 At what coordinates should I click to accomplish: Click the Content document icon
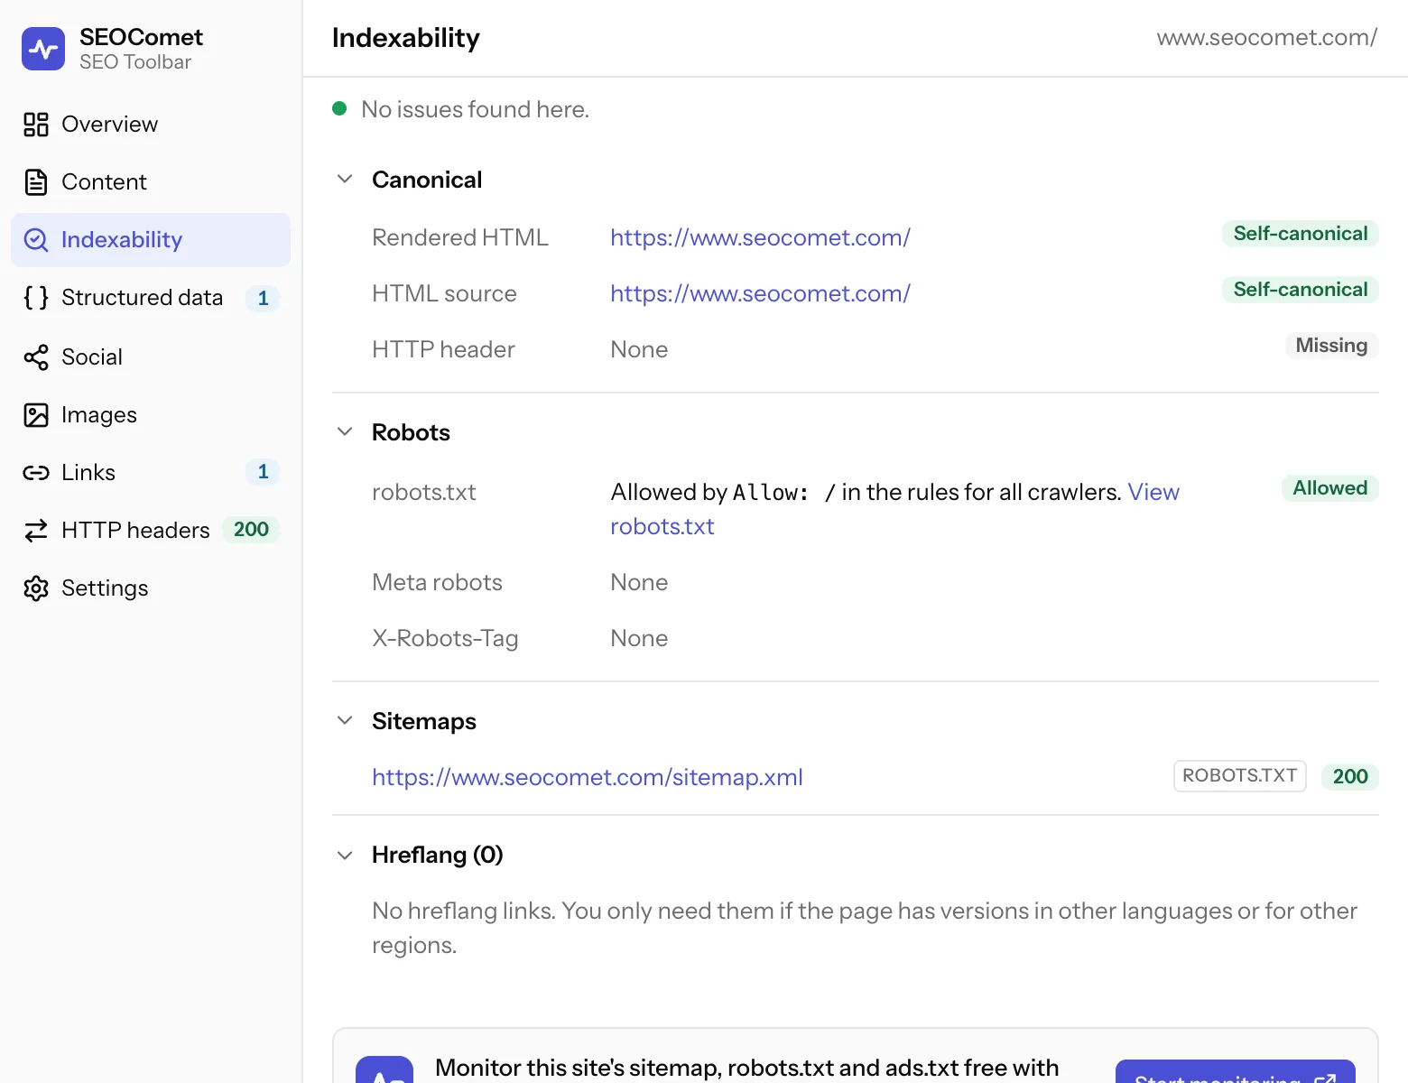pos(36,182)
